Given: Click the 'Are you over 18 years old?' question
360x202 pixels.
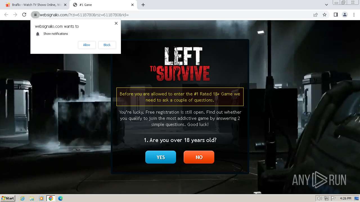Looking at the screenshot, I should pyautogui.click(x=180, y=140).
